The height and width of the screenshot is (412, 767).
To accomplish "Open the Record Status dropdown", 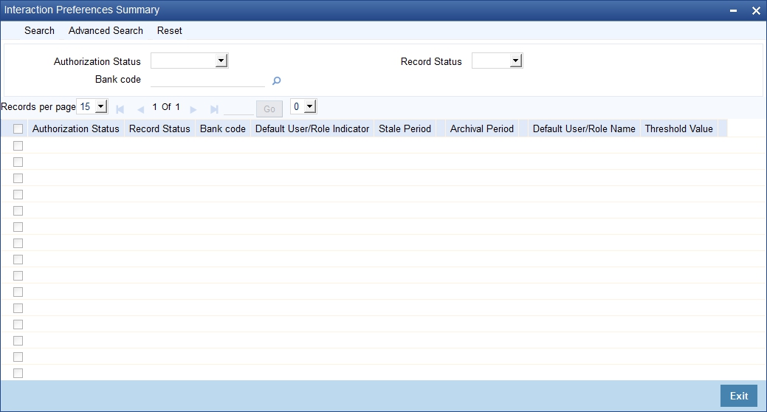I will pos(497,61).
